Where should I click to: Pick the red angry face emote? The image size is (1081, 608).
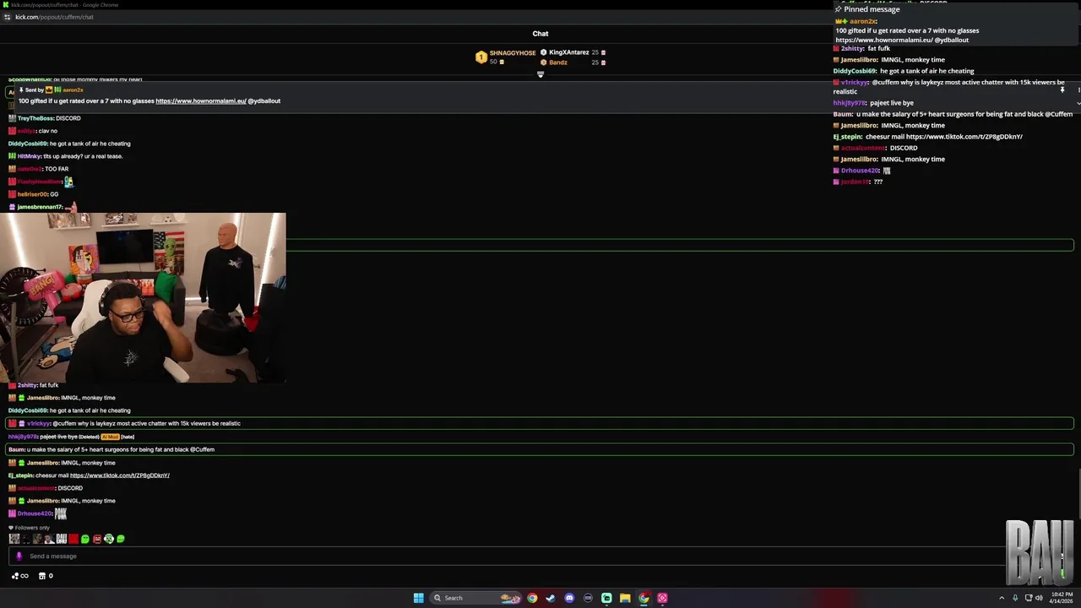(x=97, y=539)
